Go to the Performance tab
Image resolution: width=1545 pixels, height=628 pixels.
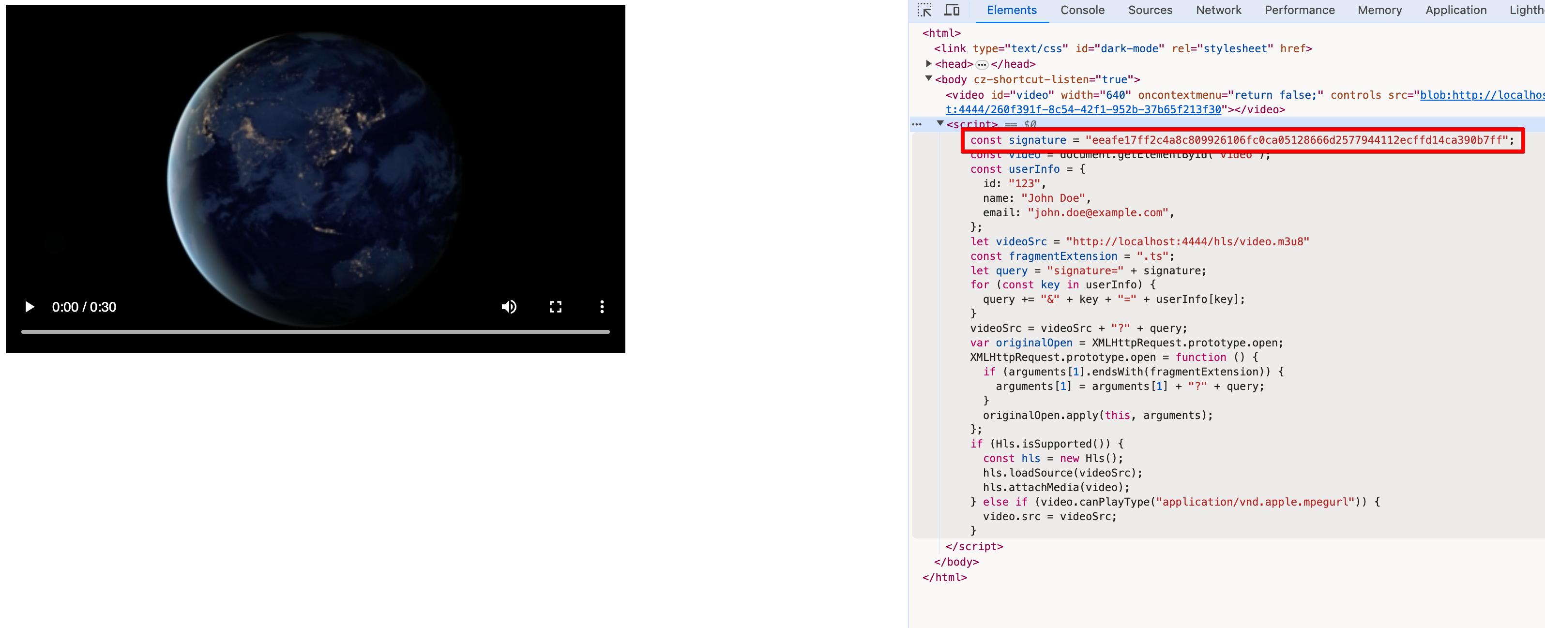(x=1299, y=10)
